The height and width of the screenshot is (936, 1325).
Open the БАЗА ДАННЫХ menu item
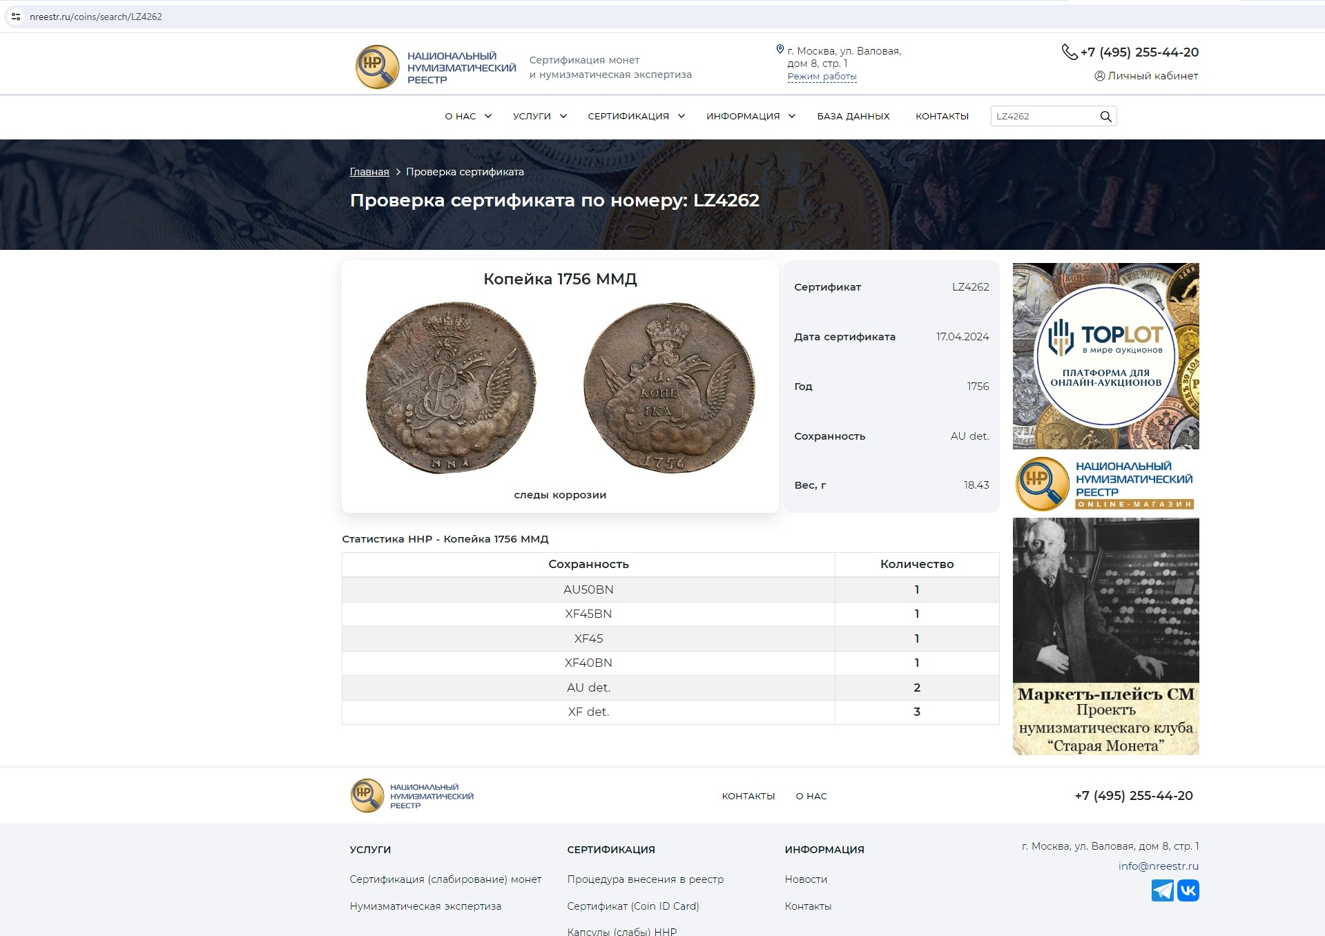coord(853,117)
